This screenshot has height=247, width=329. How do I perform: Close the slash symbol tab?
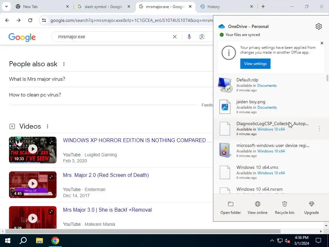[x=129, y=6]
